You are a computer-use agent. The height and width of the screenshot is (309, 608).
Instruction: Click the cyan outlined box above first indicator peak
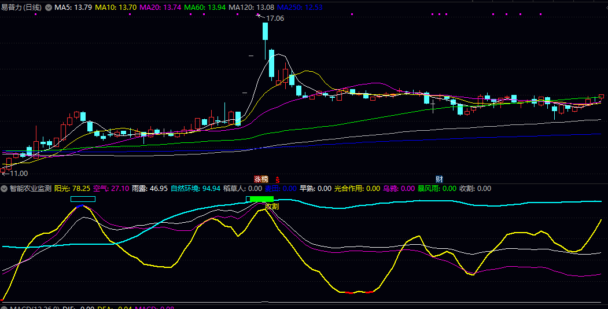coord(83,200)
